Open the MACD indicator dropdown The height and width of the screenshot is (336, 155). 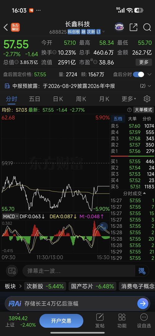(x=11, y=217)
